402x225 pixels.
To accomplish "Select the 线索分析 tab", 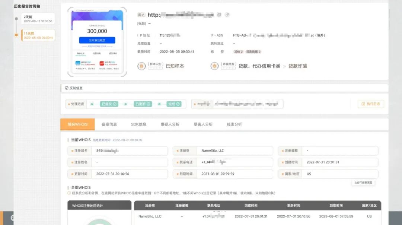I will pyautogui.click(x=234, y=124).
